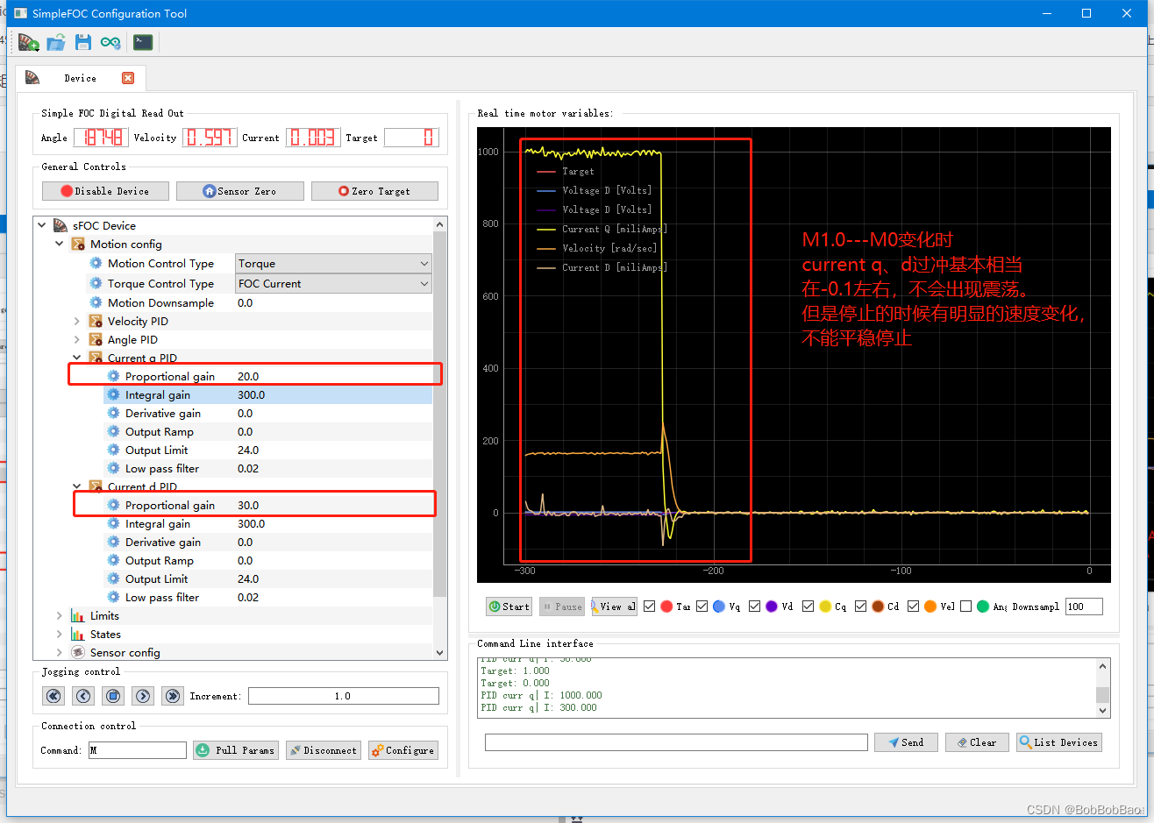This screenshot has width=1154, height=823.
Task: Toggle the Cd signal checkbox
Action: (861, 607)
